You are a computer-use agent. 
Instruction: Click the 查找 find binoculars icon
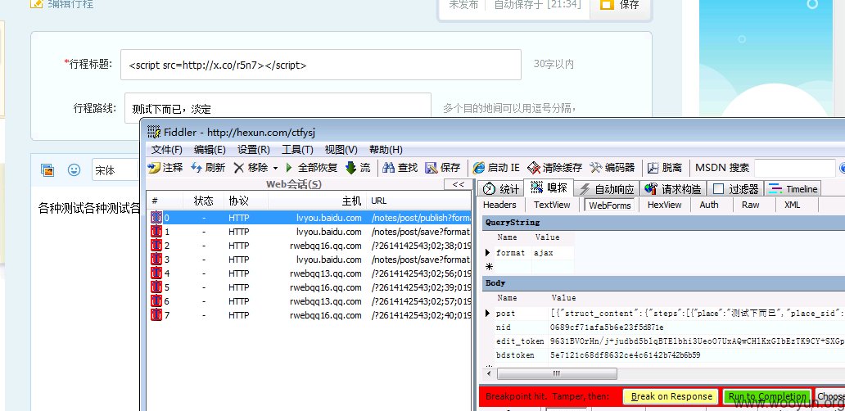[x=389, y=168]
